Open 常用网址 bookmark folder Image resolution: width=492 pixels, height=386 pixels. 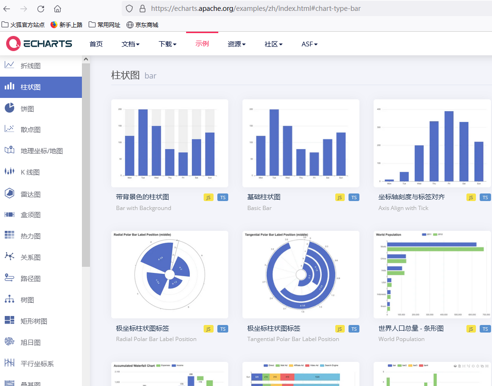[105, 25]
